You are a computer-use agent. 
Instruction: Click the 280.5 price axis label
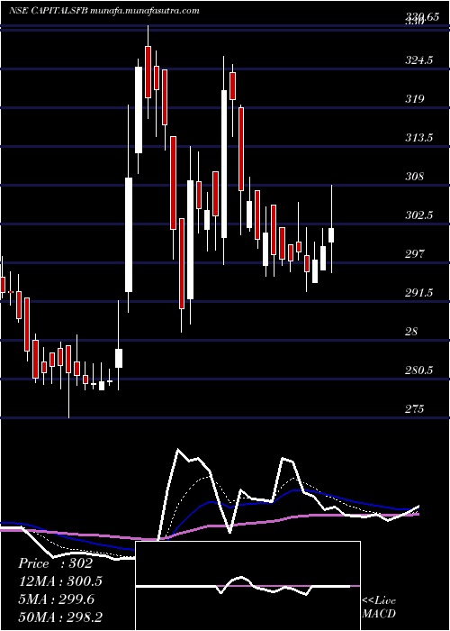[x=420, y=370]
